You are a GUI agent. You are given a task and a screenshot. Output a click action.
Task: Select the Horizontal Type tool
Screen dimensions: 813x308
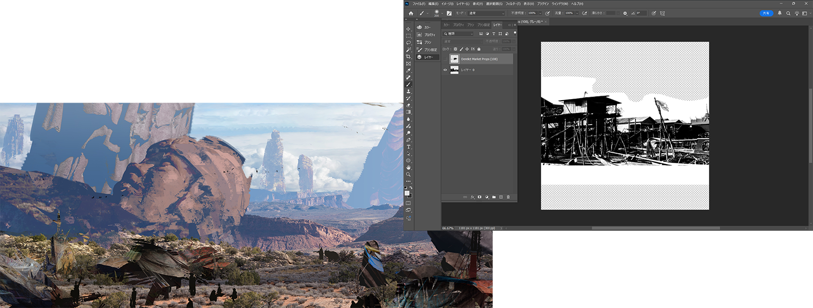[x=408, y=147]
